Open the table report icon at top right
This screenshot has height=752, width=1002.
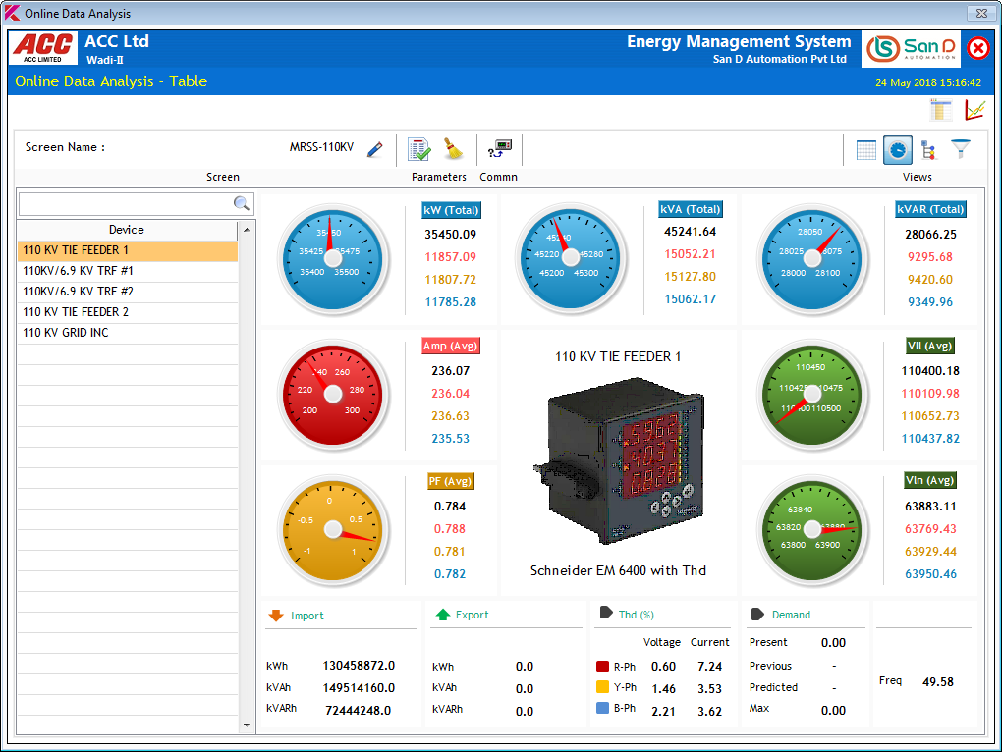click(941, 110)
